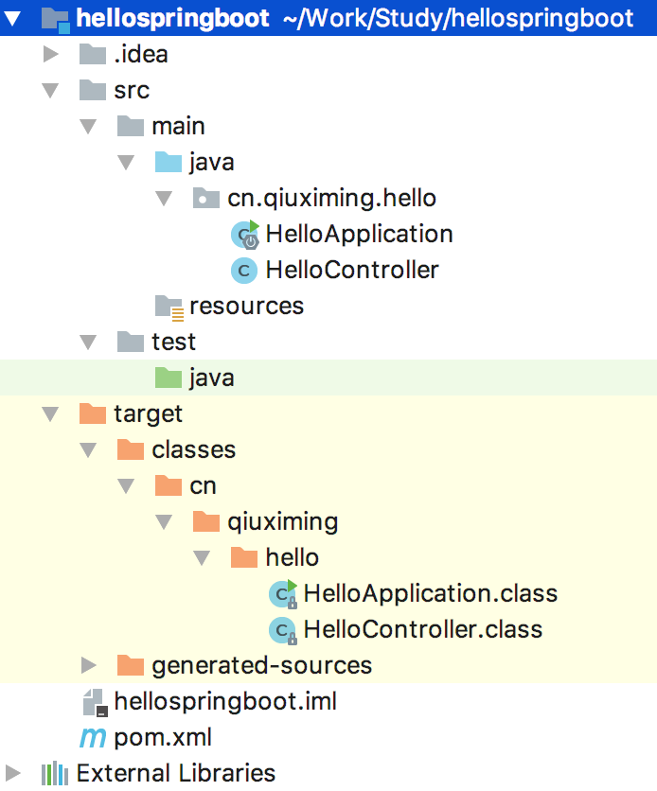Click the HelloController.class compiled file icon
The image size is (657, 791).
(283, 630)
